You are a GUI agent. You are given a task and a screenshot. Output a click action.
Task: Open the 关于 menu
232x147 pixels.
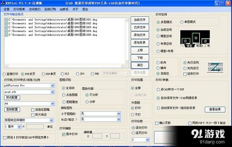click(x=75, y=9)
